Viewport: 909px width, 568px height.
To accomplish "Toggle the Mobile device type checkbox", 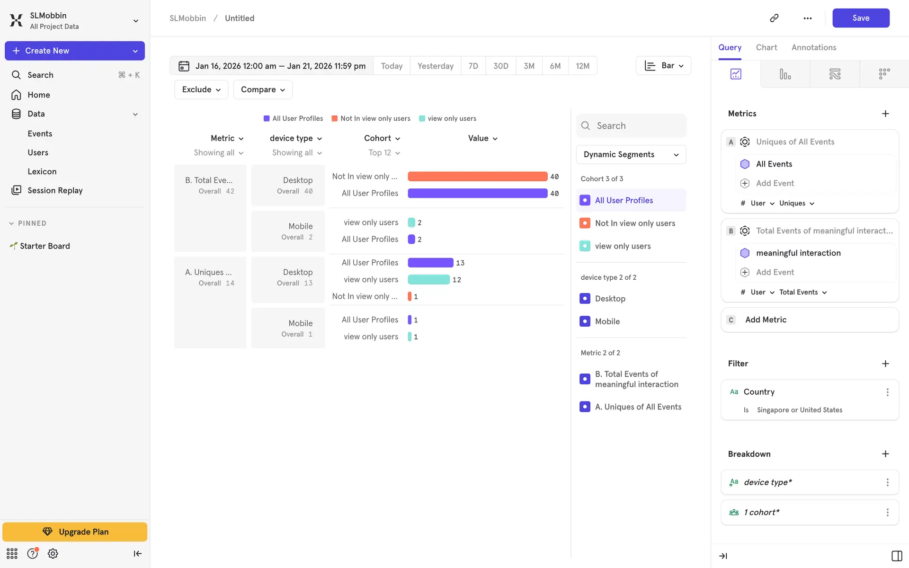I will 585,321.
